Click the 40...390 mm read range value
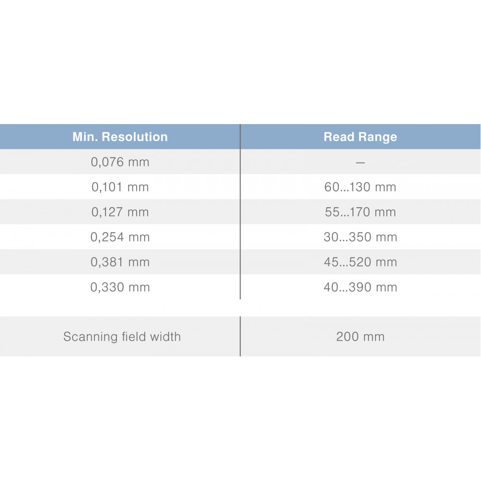Image resolution: width=481 pixels, height=481 pixels. click(360, 287)
